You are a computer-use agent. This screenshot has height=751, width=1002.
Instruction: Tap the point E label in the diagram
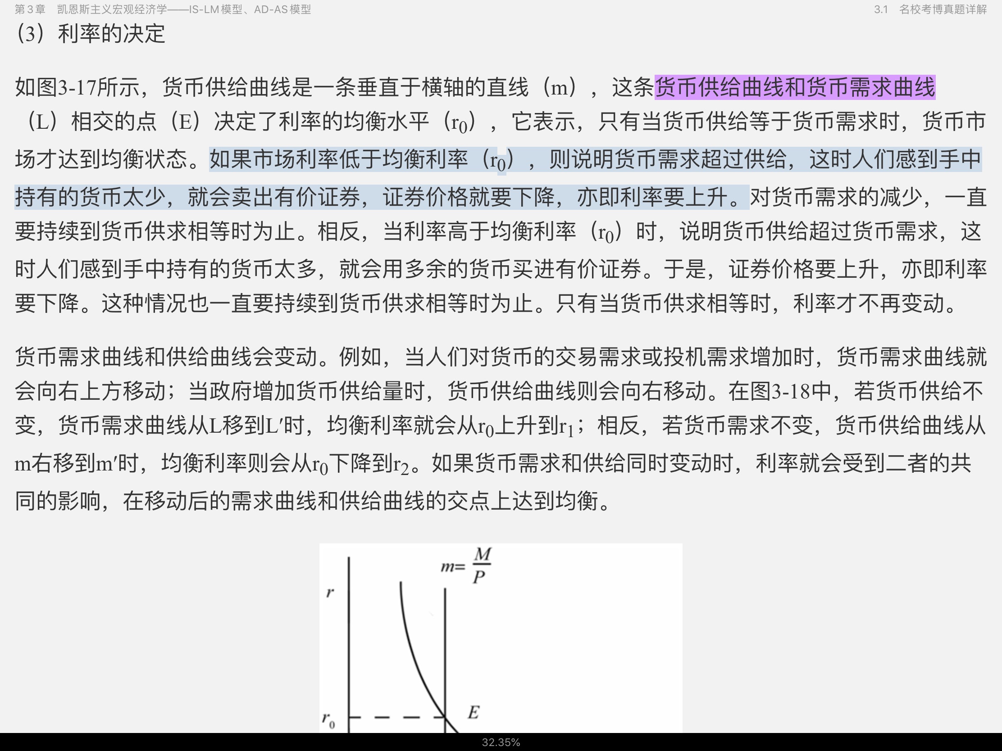click(x=474, y=713)
